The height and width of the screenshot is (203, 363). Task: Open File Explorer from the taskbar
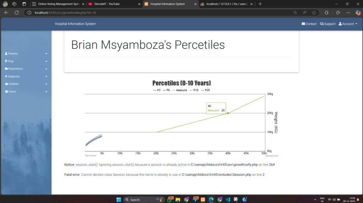(x=178, y=199)
